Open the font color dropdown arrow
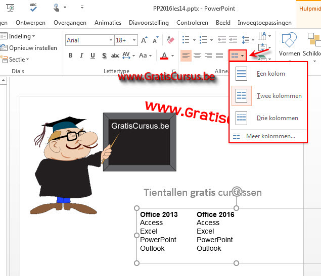The image size is (321, 276). [x=173, y=56]
